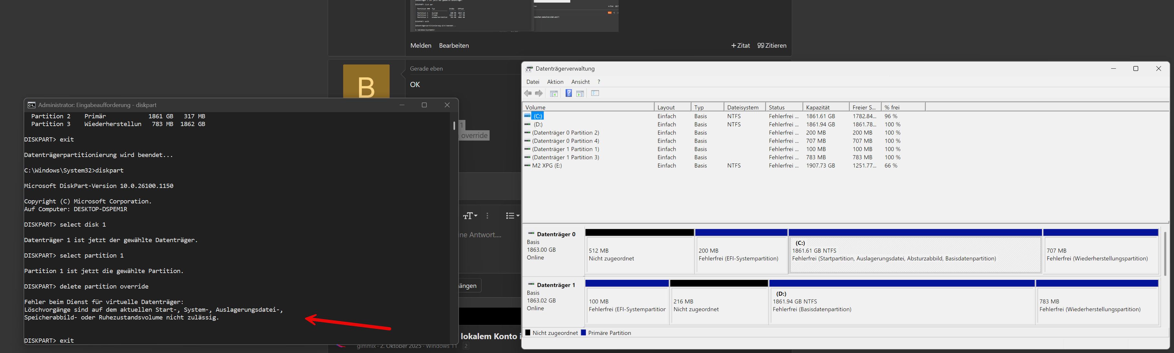
Task: Open the three-dot more options in editor
Action: click(x=487, y=216)
